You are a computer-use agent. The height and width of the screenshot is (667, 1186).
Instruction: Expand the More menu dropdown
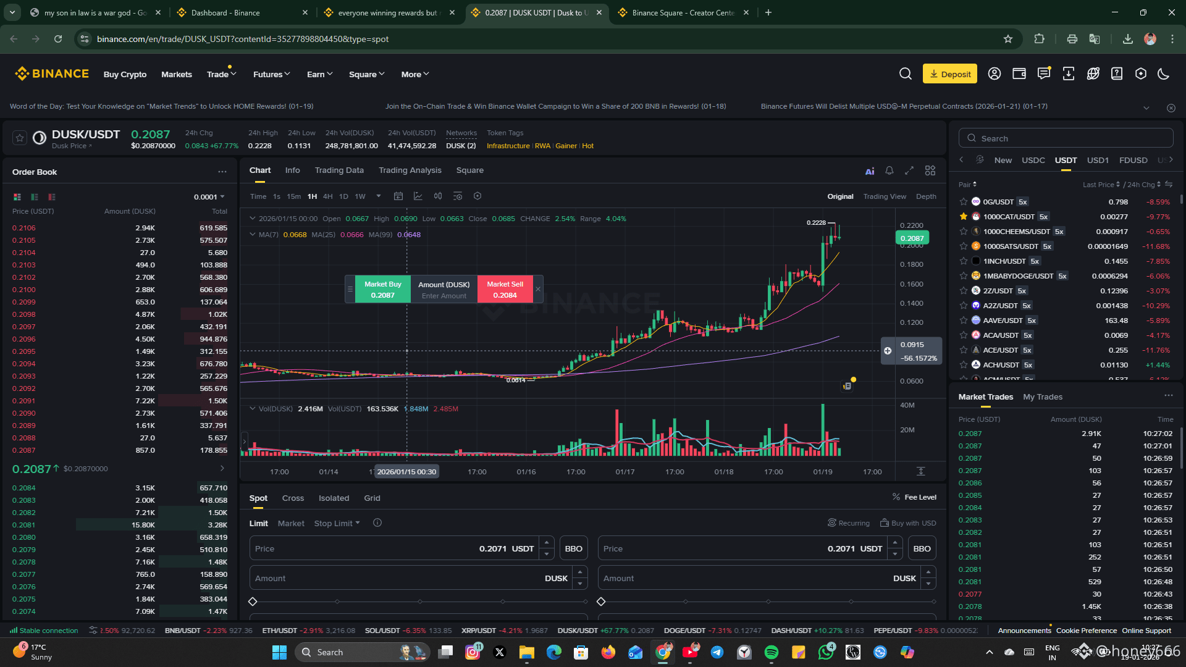pyautogui.click(x=415, y=74)
